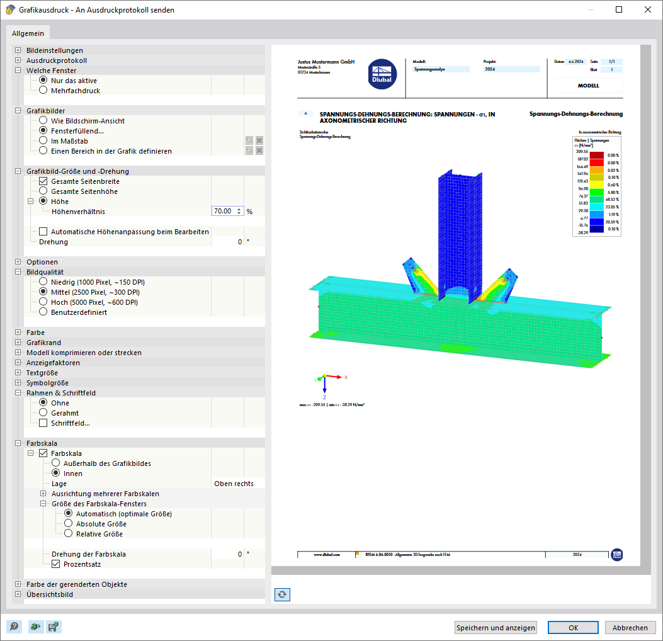Click delete X icon in 'Einen Bereich' row

(259, 150)
